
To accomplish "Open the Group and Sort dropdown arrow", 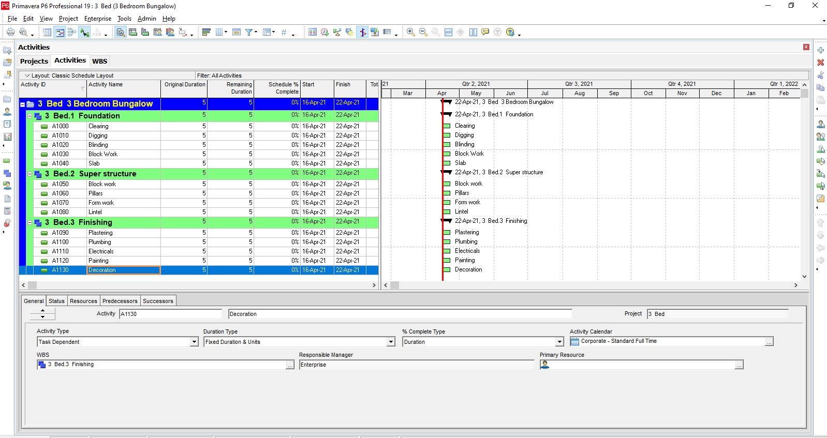I will tap(274, 32).
